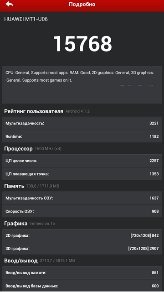Tap the total score 15768
Viewport: 164px width, 292px height.
click(x=82, y=44)
